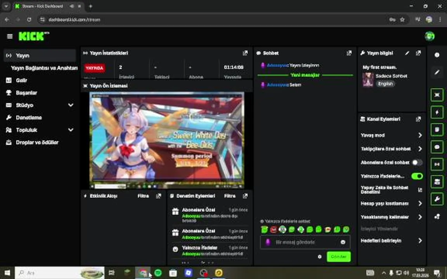Toggle the document widget in right rail
Image resolution: width=447 pixels, height=279 pixels.
[x=437, y=130]
